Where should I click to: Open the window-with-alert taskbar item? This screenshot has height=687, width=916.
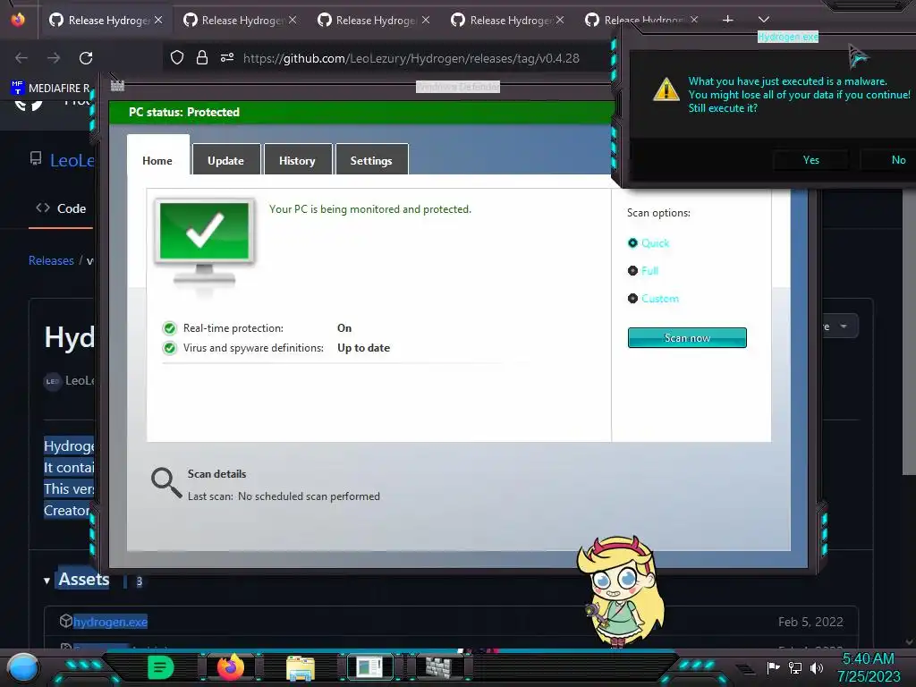(x=369, y=667)
